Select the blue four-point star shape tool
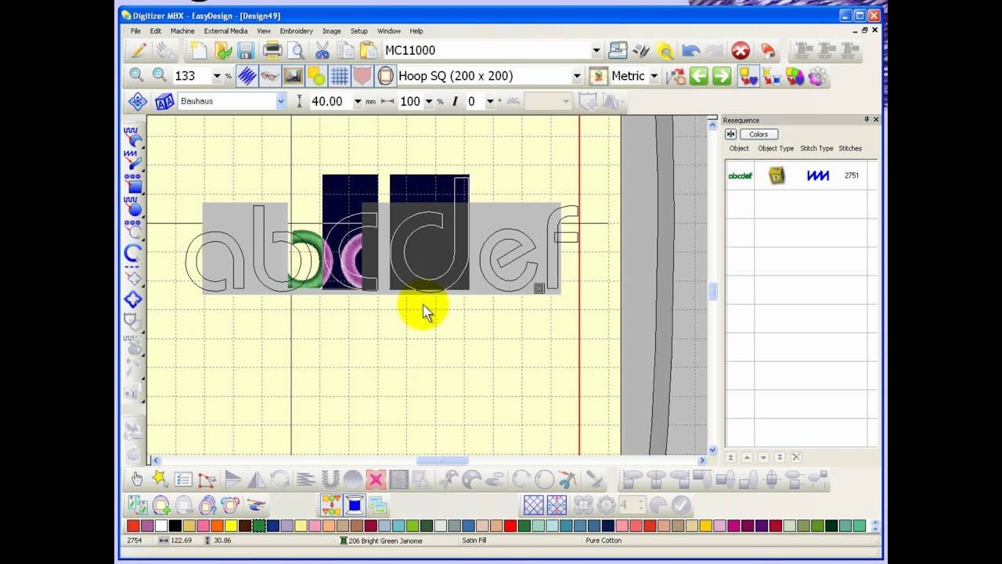Screen dimensions: 1002x564 (133, 299)
